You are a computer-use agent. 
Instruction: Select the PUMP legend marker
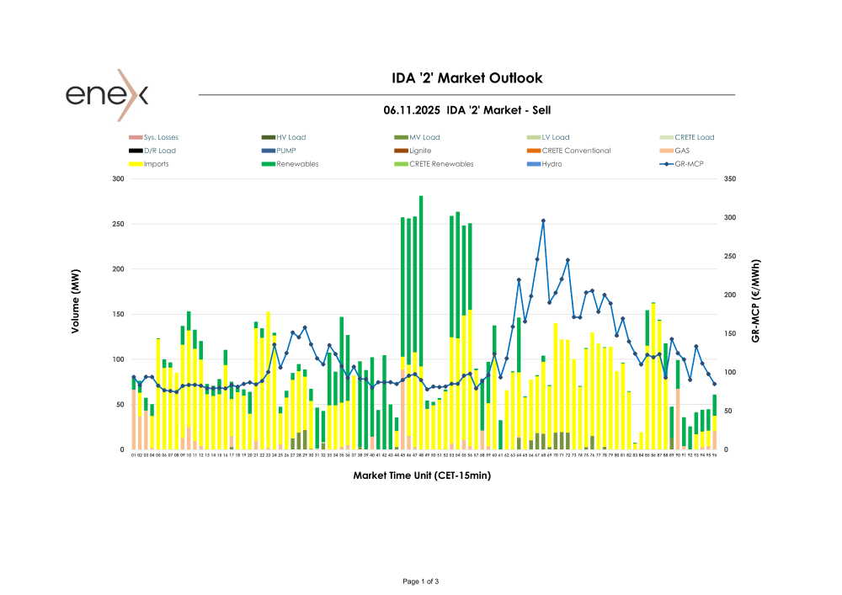[269, 151]
